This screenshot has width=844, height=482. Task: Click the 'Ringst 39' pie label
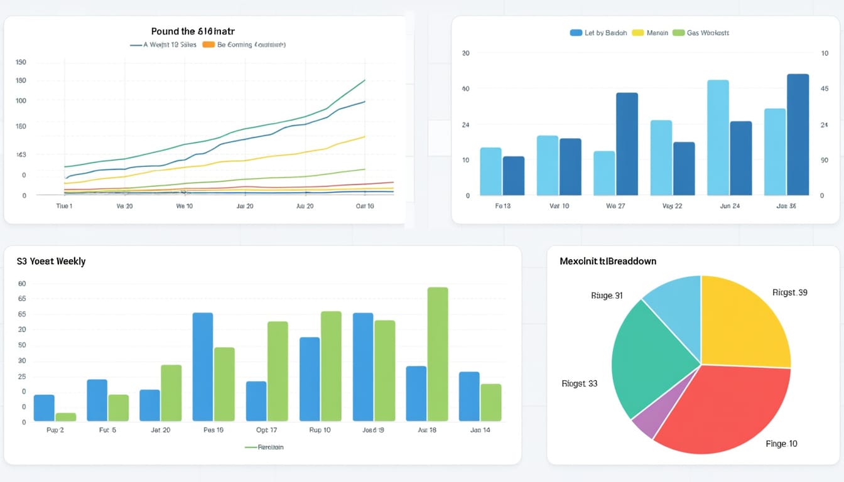pyautogui.click(x=789, y=292)
